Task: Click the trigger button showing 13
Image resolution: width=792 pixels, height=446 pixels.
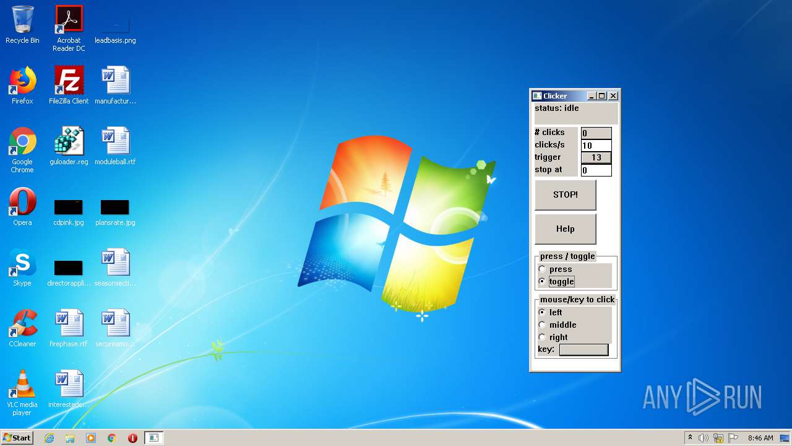Action: tap(596, 157)
